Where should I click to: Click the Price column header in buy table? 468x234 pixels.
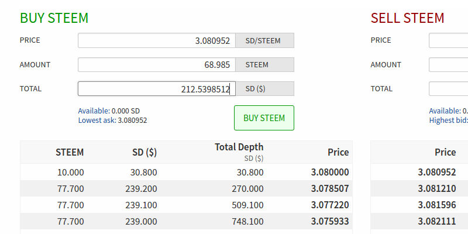click(x=338, y=152)
